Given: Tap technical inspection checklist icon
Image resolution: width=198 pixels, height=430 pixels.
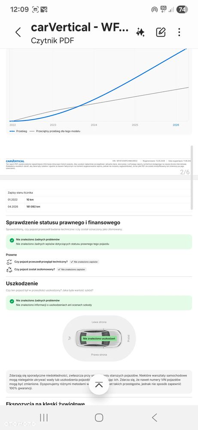Looking at the screenshot, I should (x=9, y=262).
